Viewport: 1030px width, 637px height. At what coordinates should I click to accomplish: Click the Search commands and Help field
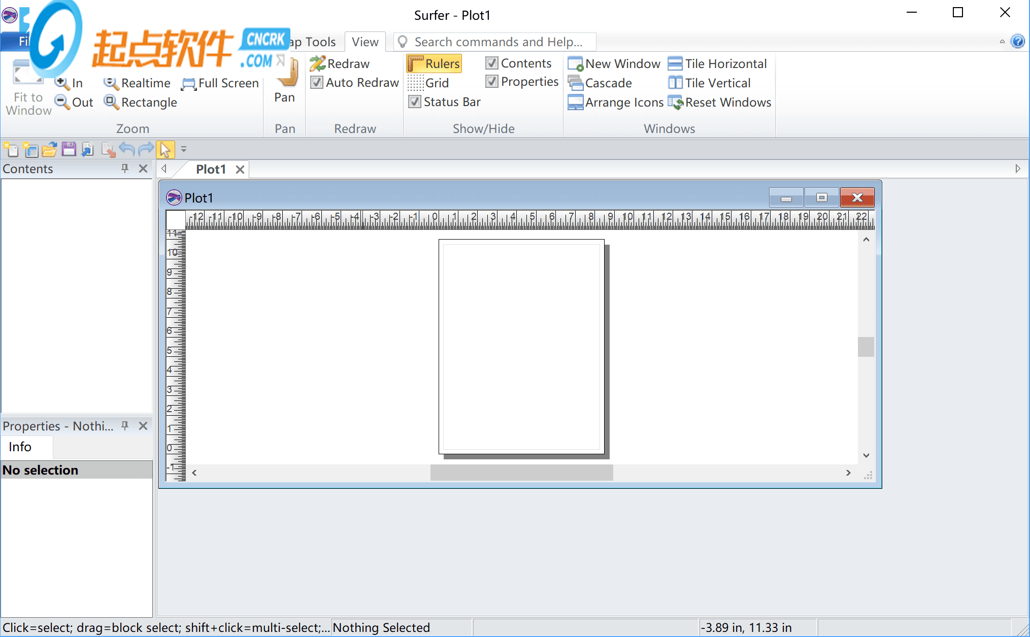click(497, 42)
